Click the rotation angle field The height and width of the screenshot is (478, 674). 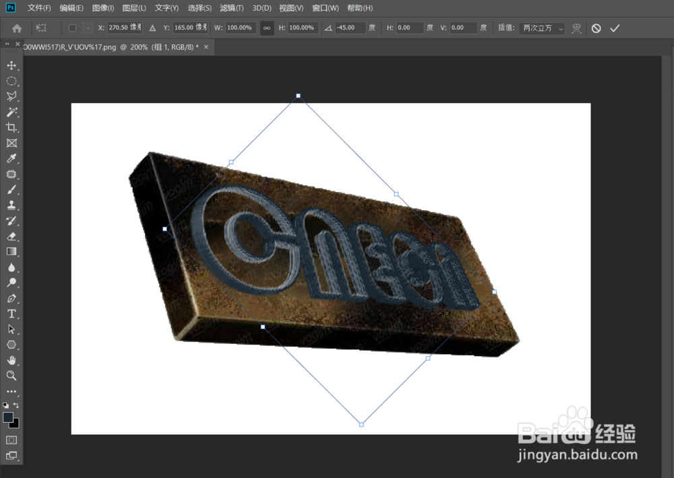click(350, 28)
